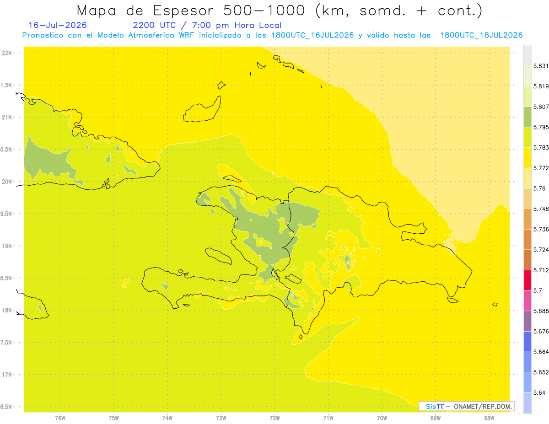Viewport: 549px width, 424px height.
Task: Click the legend value '5.831'
Action: (541, 66)
